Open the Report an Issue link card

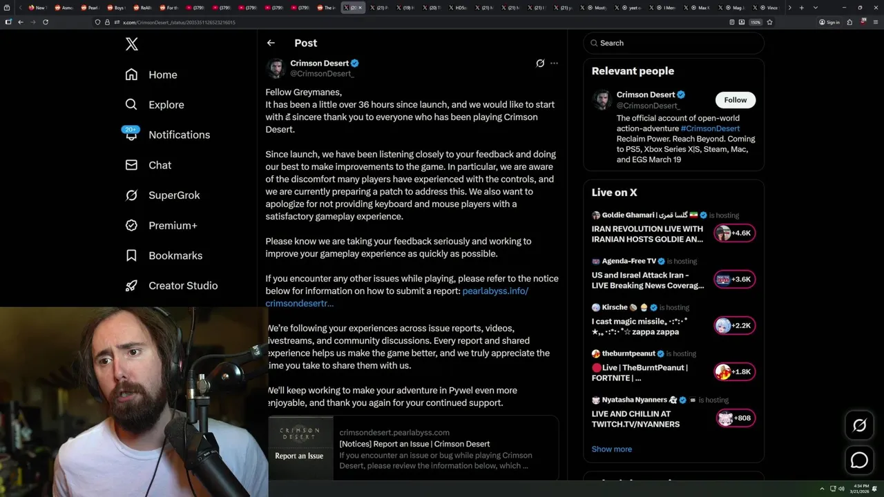point(413,448)
